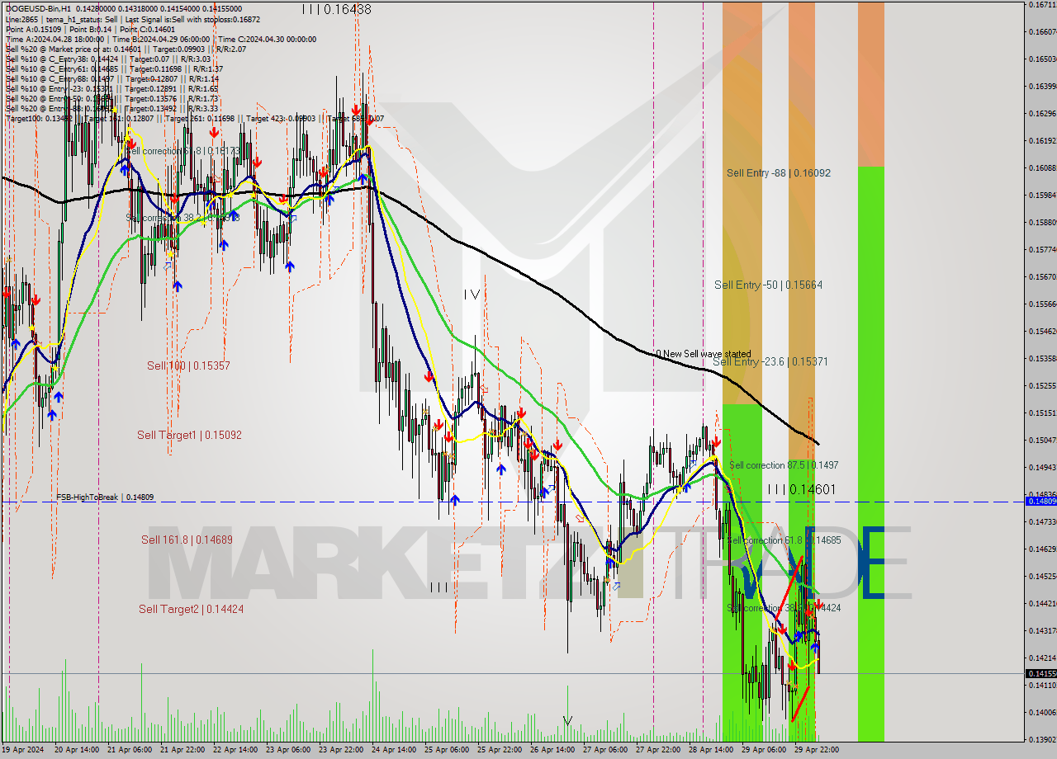Click the '21 Apr 06:00' time axis label
This screenshot has width=1057, height=759.
(130, 750)
